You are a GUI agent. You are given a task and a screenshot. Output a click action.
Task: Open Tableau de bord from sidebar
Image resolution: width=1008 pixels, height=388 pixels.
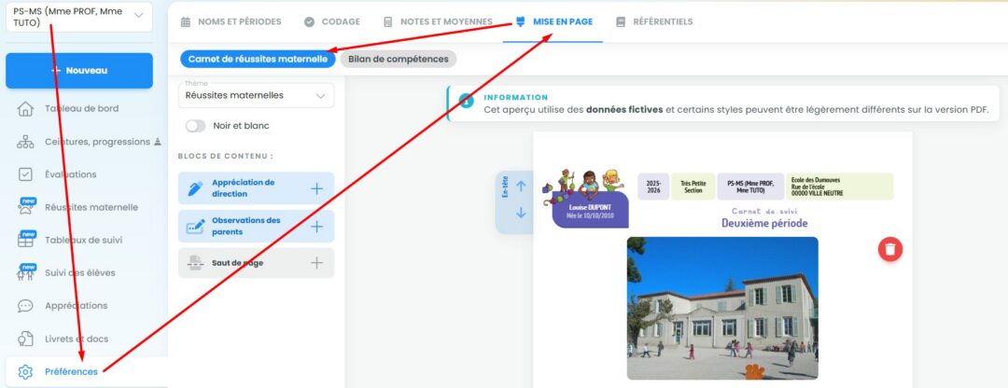(x=81, y=108)
